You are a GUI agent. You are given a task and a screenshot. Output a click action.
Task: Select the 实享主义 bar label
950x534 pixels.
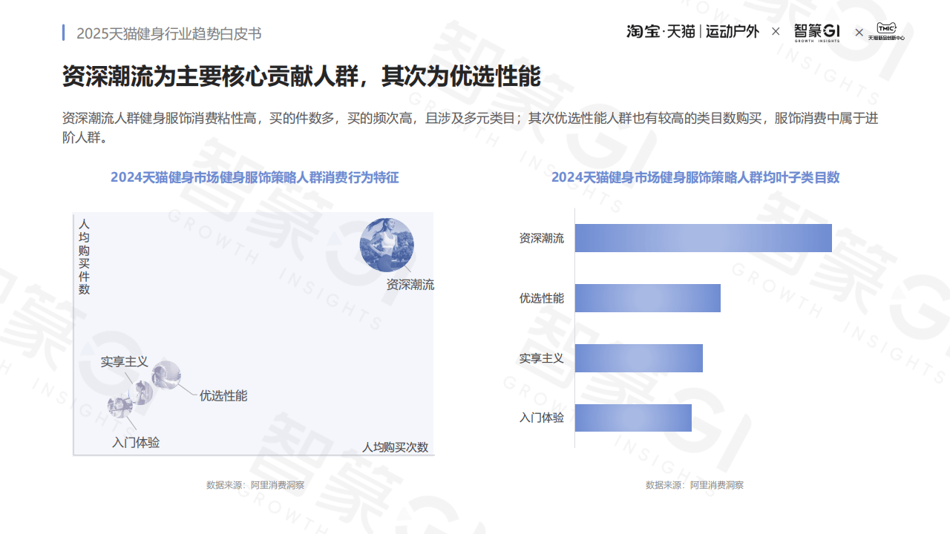(543, 357)
